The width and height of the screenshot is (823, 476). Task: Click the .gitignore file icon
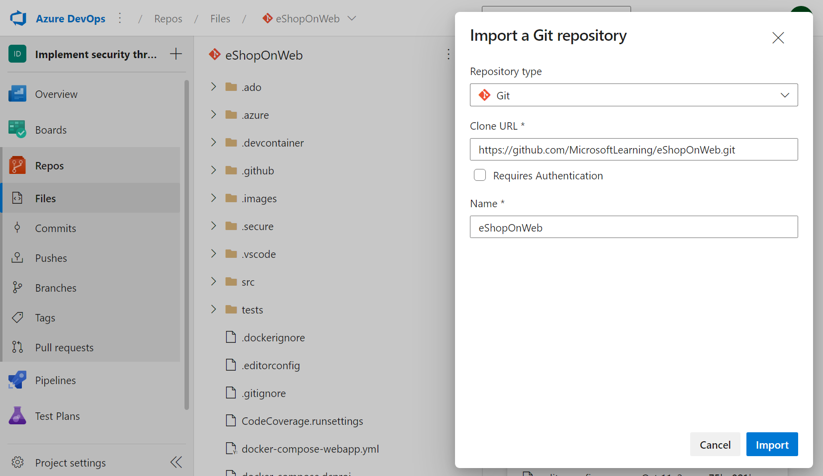231,393
